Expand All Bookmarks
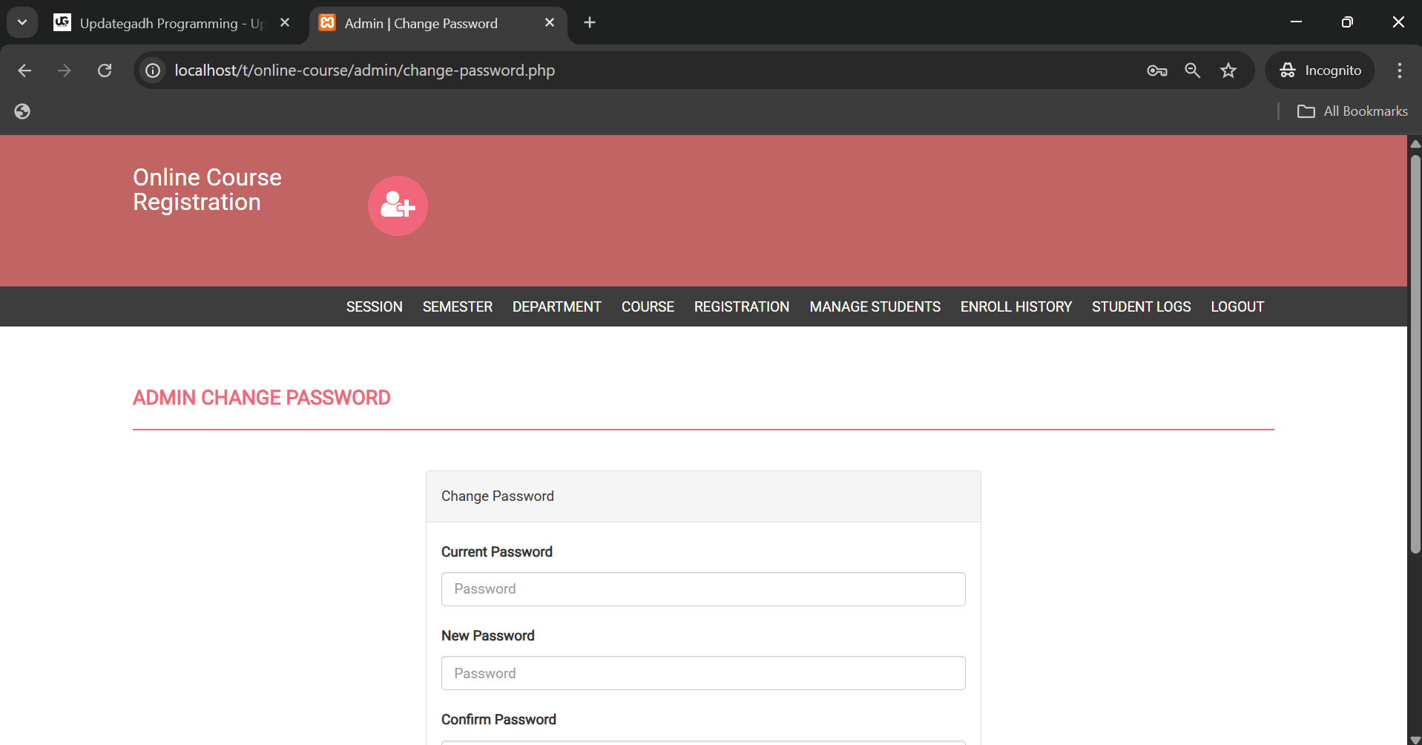Viewport: 1422px width, 745px height. (1352, 111)
